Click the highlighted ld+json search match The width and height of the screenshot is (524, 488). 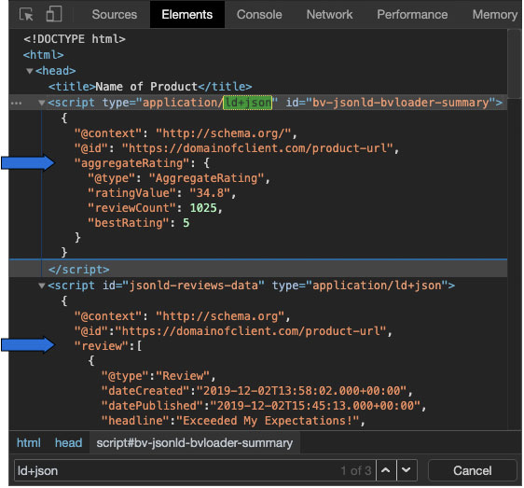click(247, 103)
